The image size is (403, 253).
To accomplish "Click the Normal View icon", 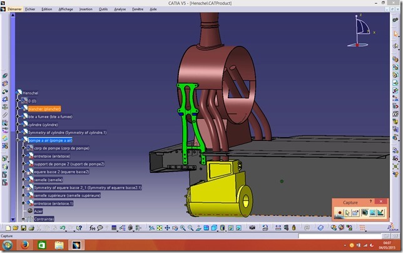I will point(198,228).
